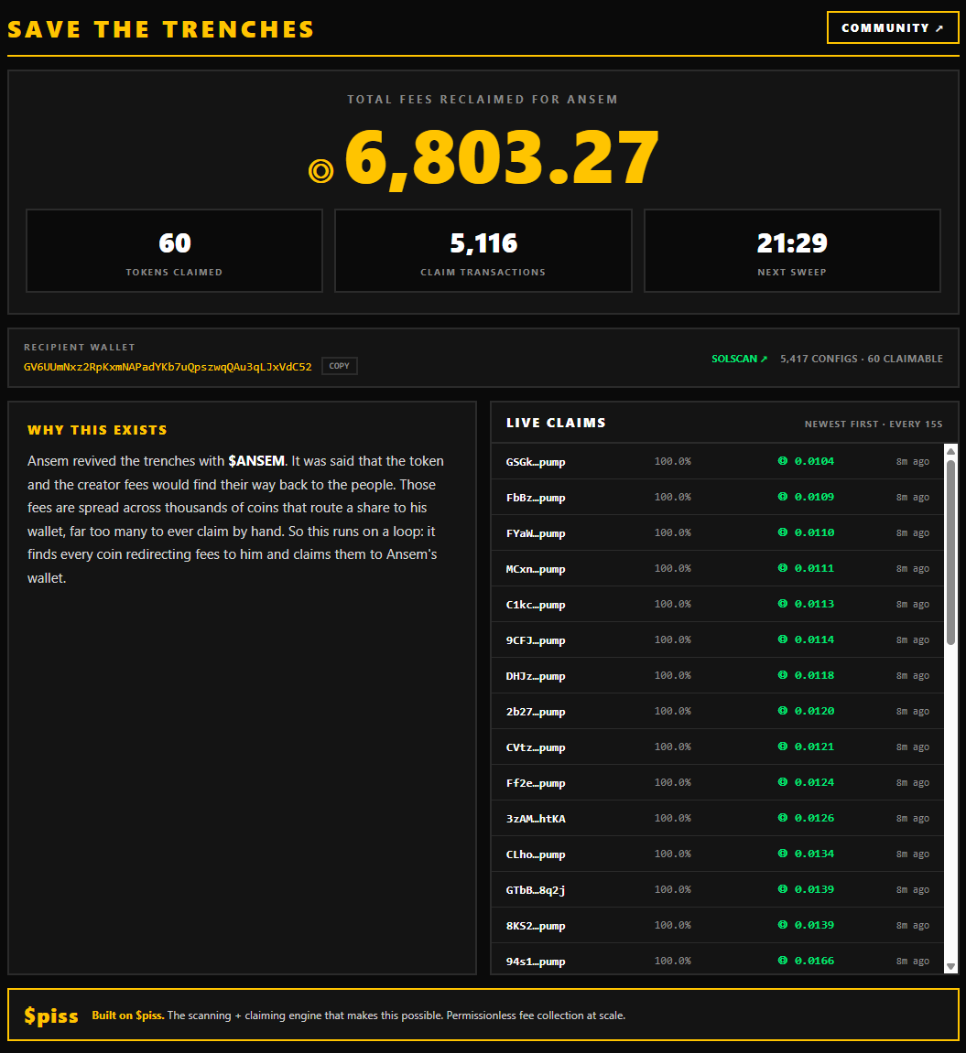
Task: Open the SOLSCAN external link
Action: 739,359
